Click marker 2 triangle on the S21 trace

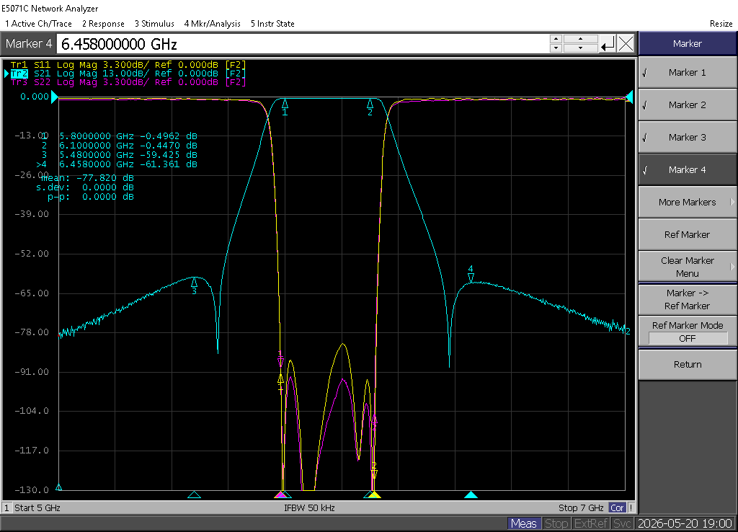(370, 104)
